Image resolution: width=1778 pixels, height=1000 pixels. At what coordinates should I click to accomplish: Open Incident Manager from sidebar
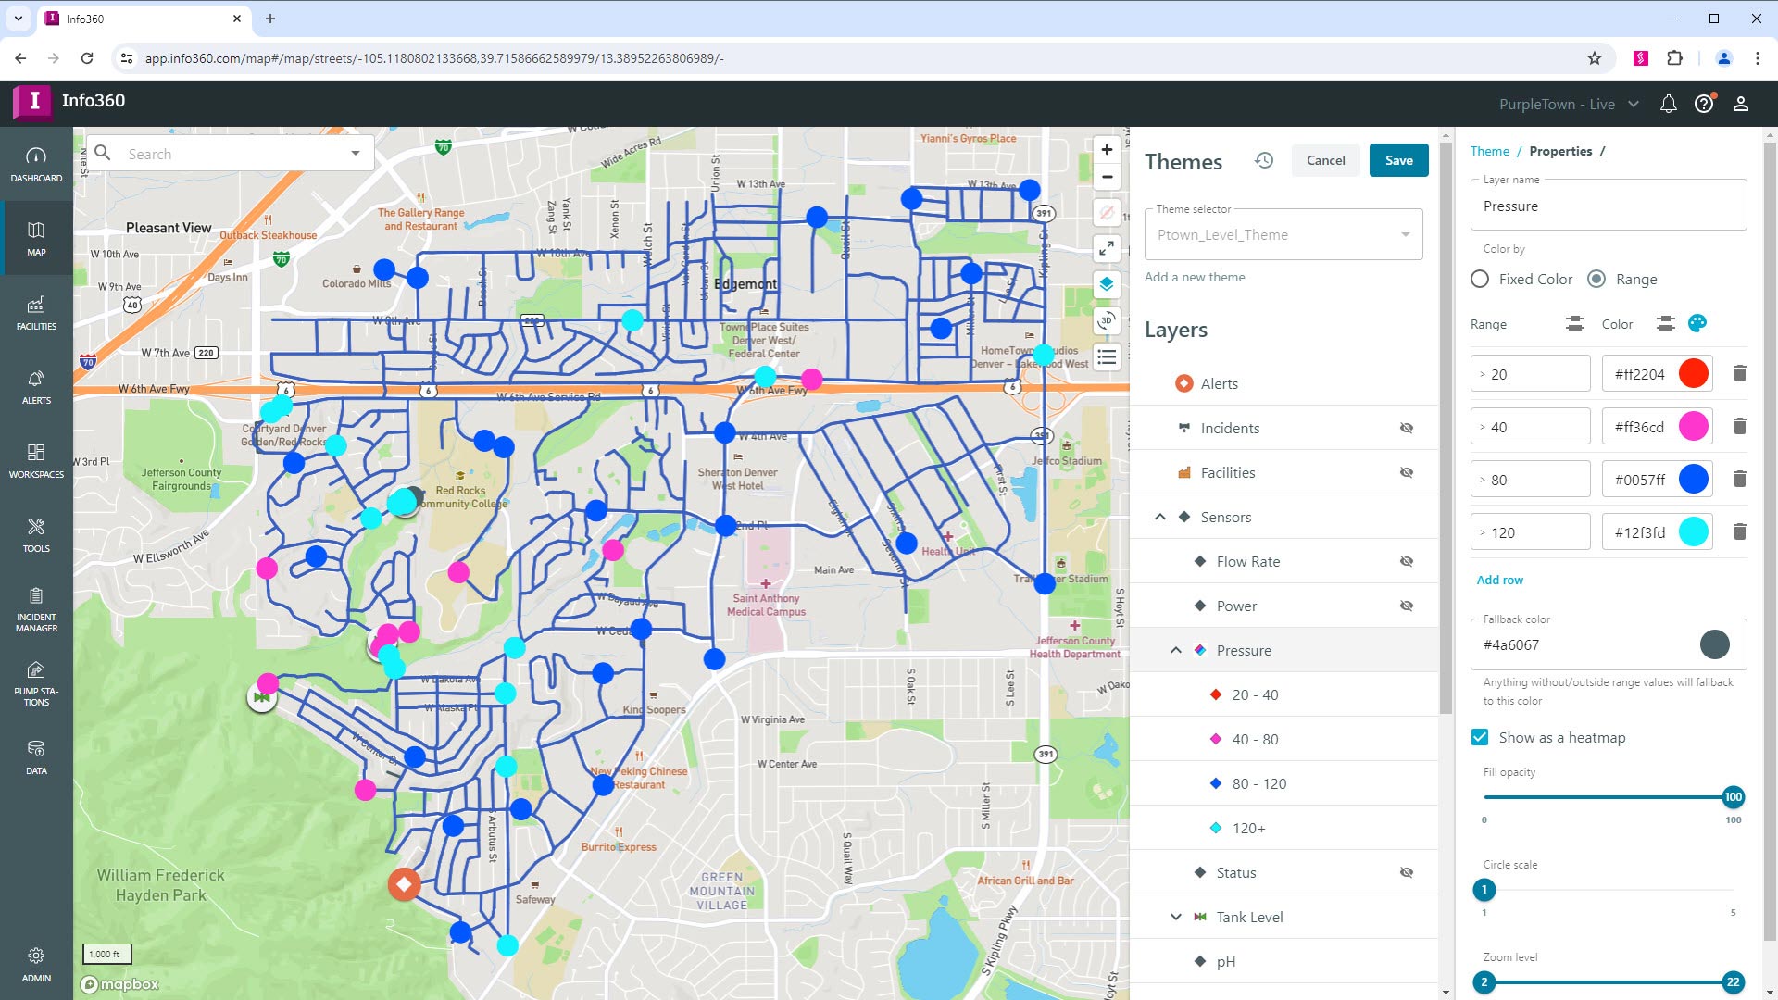click(x=36, y=609)
